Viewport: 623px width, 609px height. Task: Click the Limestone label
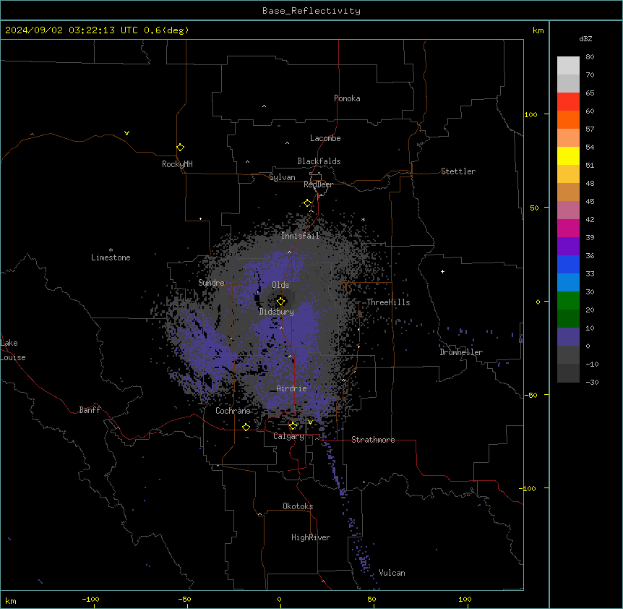pyautogui.click(x=111, y=257)
